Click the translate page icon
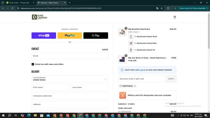Image resolution: width=210 pixels, height=118 pixels. [x=157, y=8]
